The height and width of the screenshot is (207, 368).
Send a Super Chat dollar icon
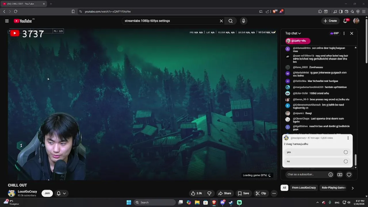click(x=340, y=175)
